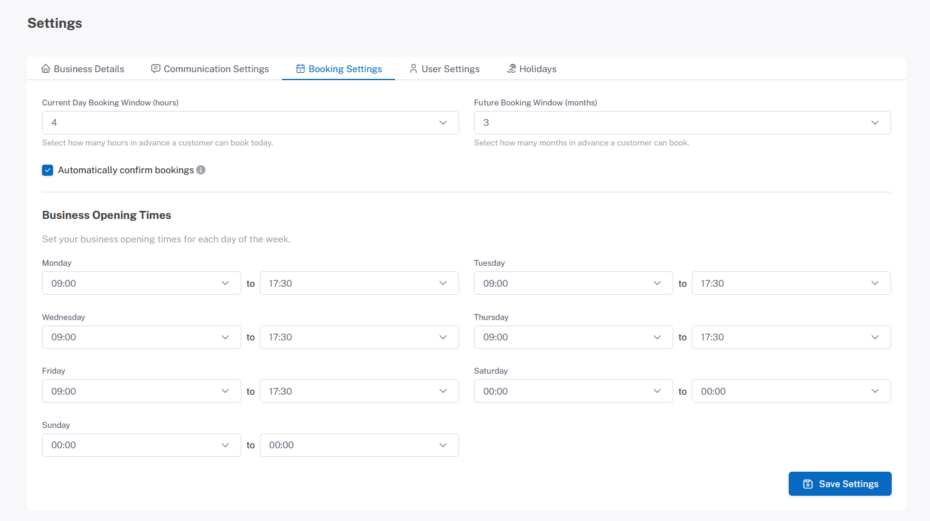Click the Business Details house icon
This screenshot has height=521, width=930.
[x=46, y=69]
